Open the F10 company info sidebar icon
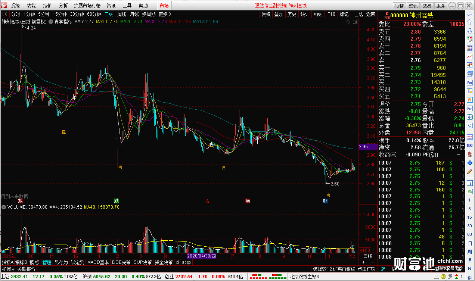Viewport: 475px width, 281px height. (470, 83)
